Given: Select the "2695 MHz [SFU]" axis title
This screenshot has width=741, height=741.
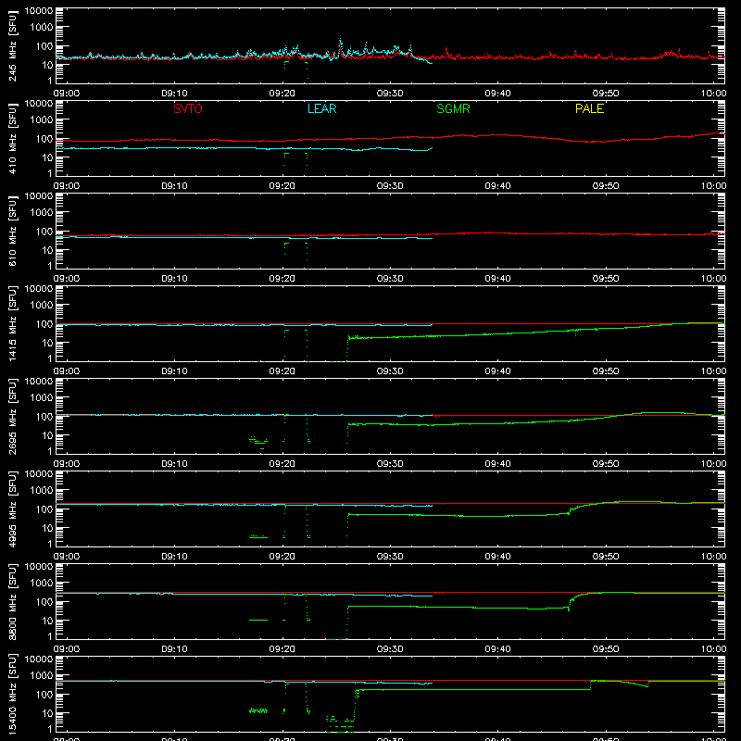Looking at the screenshot, I should (12, 416).
